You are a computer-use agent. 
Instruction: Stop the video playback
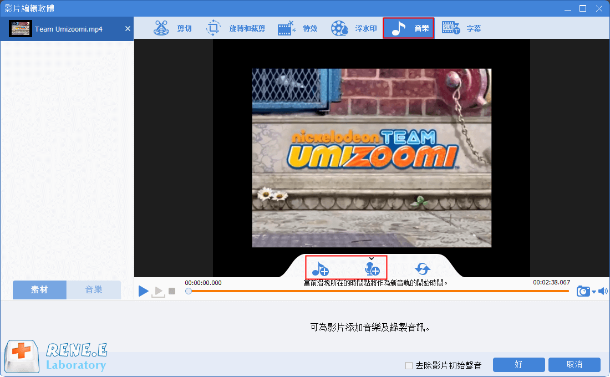[x=172, y=291]
